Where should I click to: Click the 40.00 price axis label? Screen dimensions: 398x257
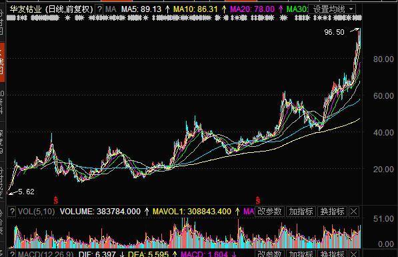[383, 132]
